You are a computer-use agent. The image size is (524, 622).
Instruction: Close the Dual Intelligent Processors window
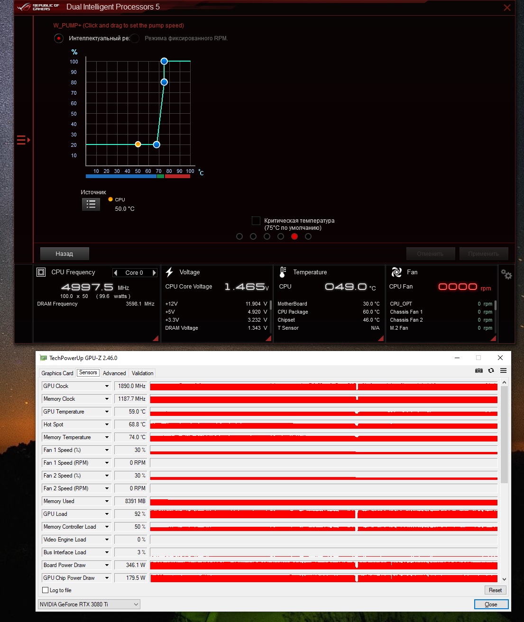507,8
